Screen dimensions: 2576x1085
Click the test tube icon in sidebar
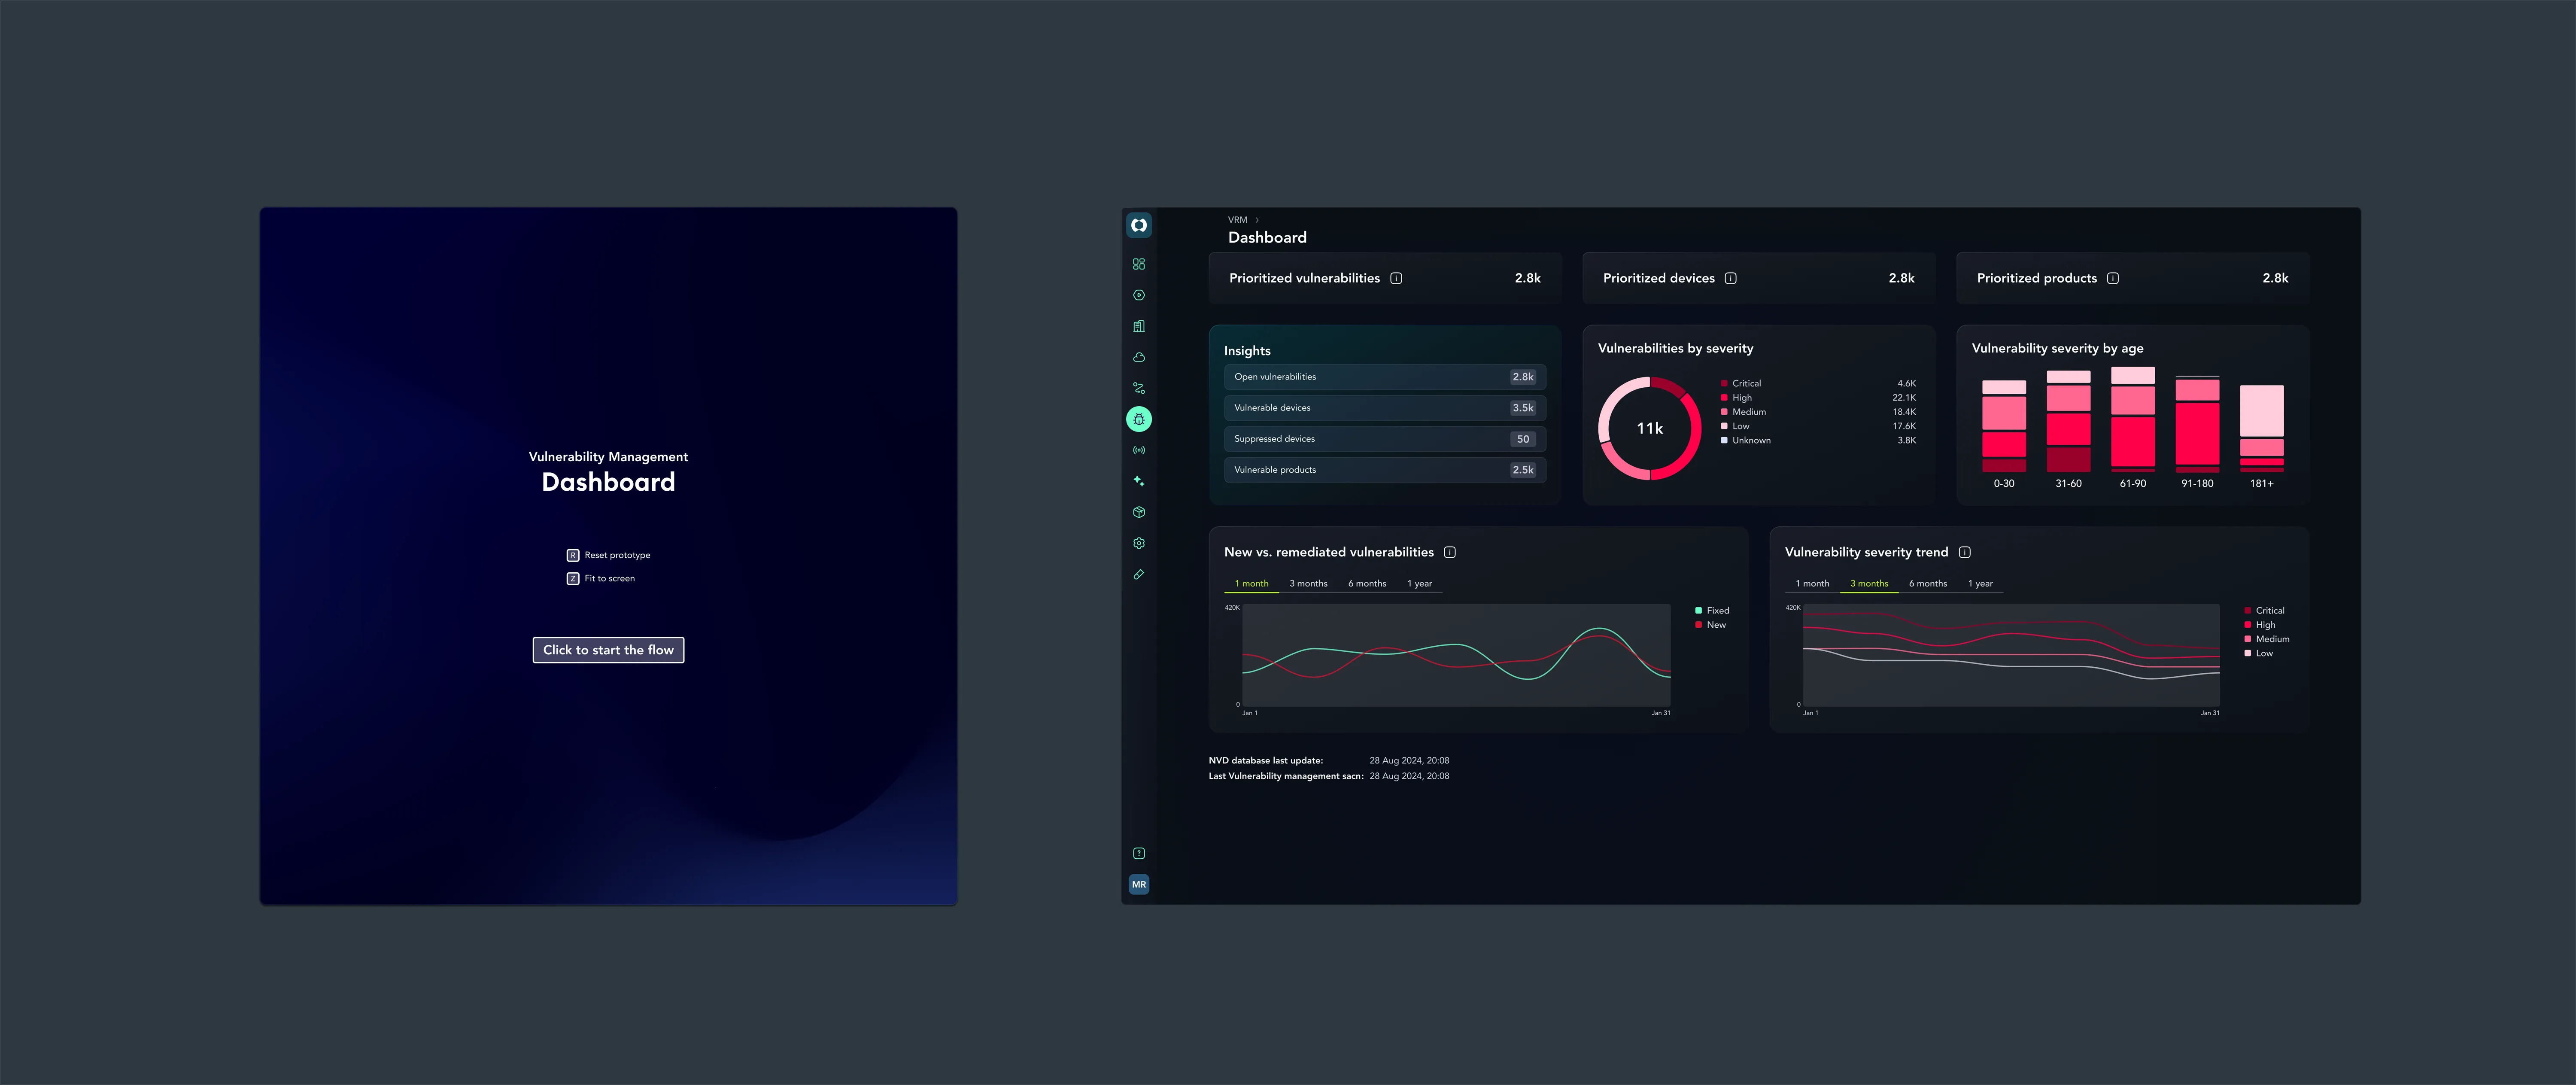1139,574
